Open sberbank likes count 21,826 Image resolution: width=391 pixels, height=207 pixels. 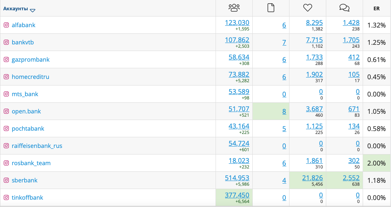click(x=312, y=178)
